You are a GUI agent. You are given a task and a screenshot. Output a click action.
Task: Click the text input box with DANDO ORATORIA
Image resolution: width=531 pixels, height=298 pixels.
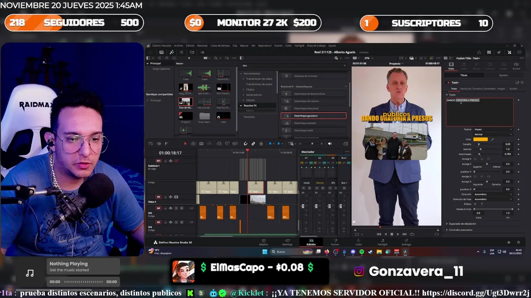[x=480, y=112]
